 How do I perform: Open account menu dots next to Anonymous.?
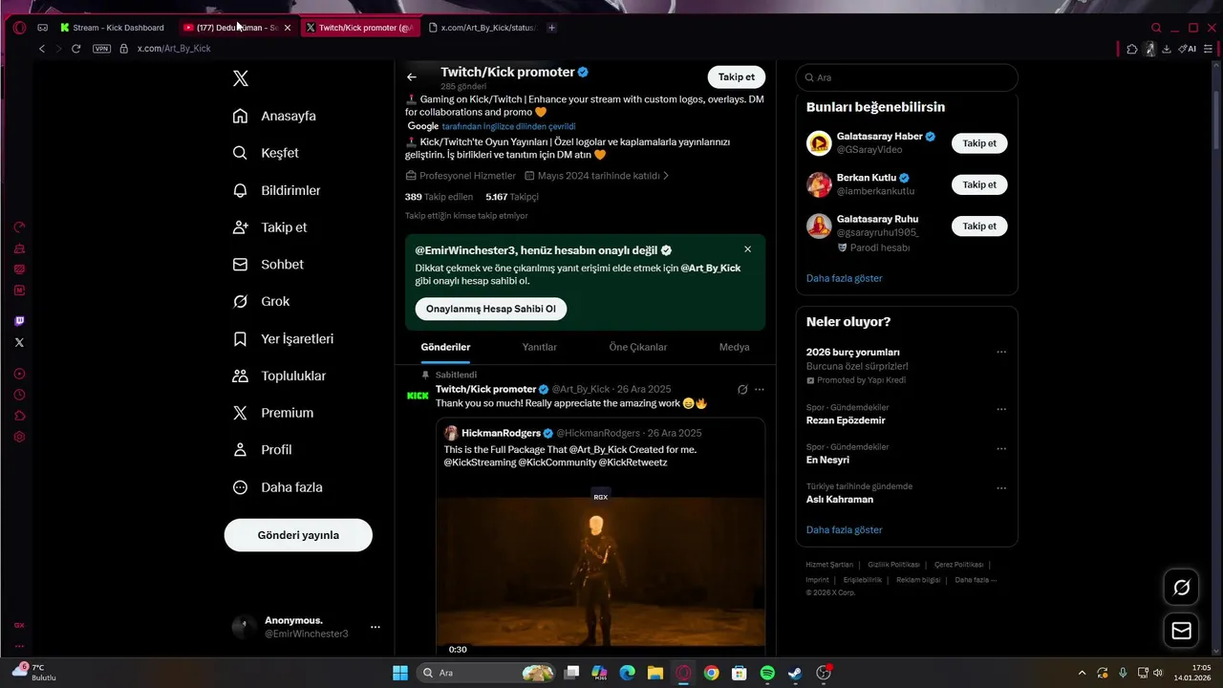pos(375,627)
